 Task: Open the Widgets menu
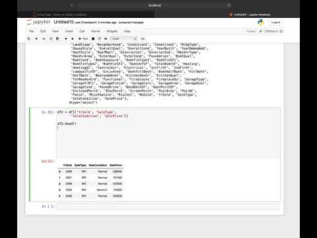(x=112, y=31)
